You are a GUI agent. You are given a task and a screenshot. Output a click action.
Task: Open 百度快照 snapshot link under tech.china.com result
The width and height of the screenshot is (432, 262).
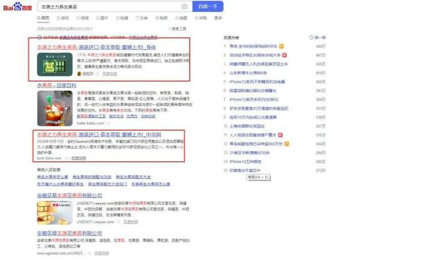point(78,158)
